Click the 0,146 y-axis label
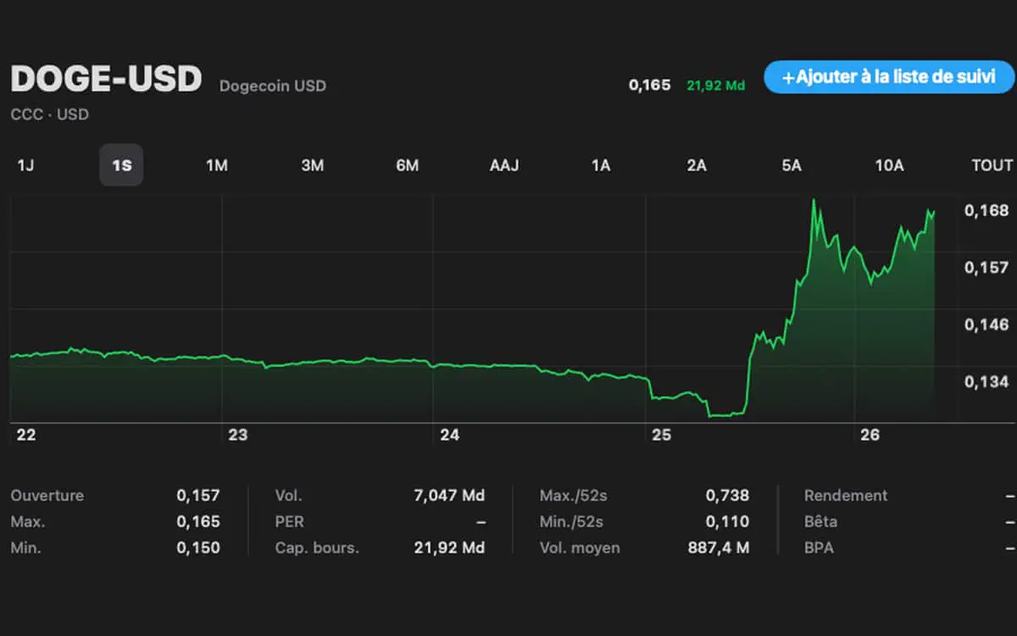 (x=986, y=324)
